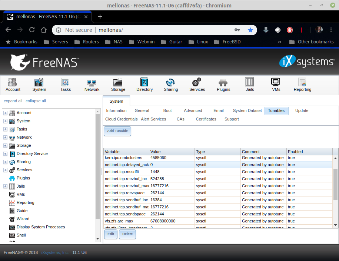Switch to the System Dataset tab
This screenshot has height=261, width=339.
click(247, 110)
